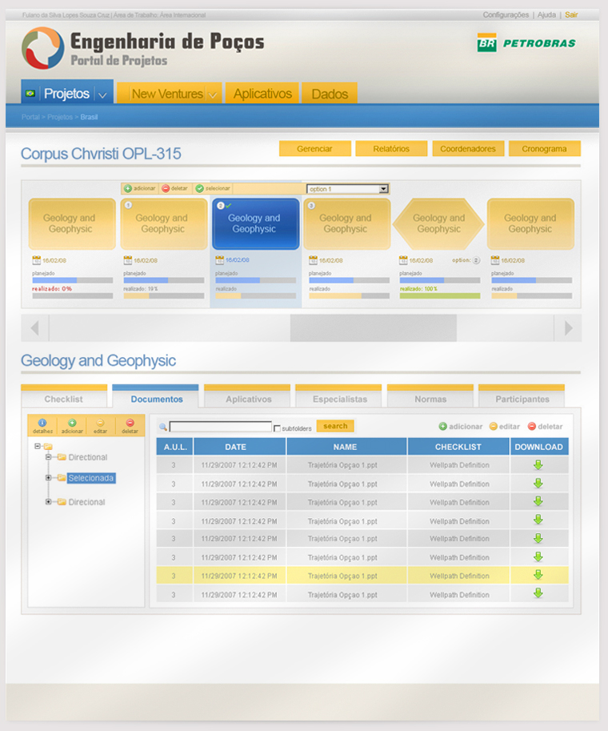This screenshot has height=731, width=608.
Task: Click the realizado 19% progress bar
Action: pyautogui.click(x=164, y=296)
